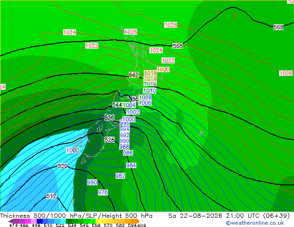Click the black height contour label 528

(109, 140)
